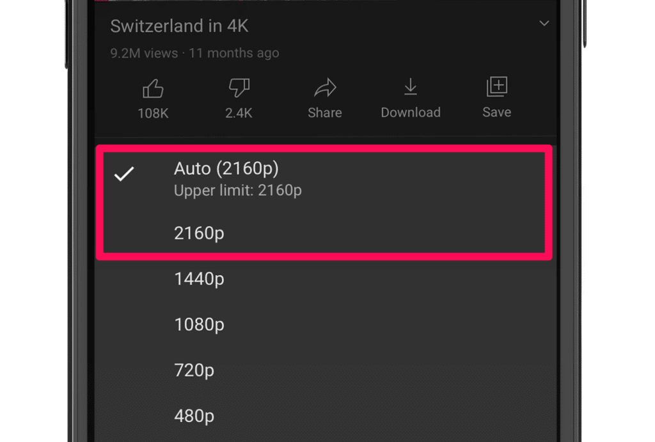
Task: Click the Share label
Action: pos(325,113)
